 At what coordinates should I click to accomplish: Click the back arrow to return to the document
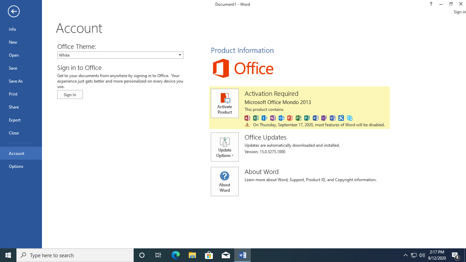pos(14,12)
